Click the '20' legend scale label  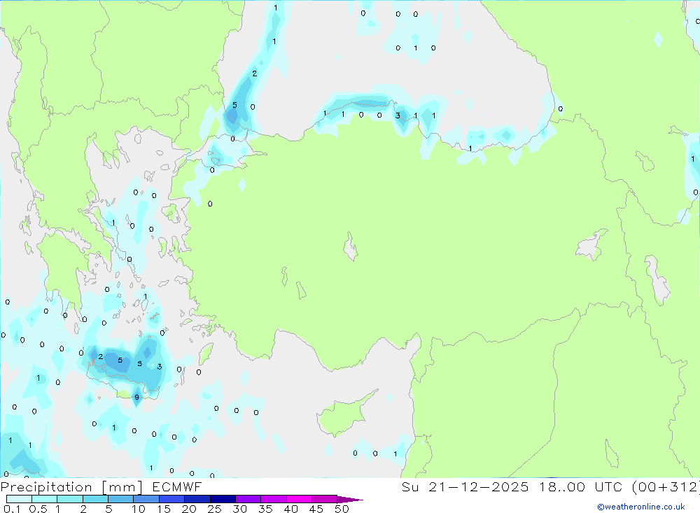coord(189,509)
